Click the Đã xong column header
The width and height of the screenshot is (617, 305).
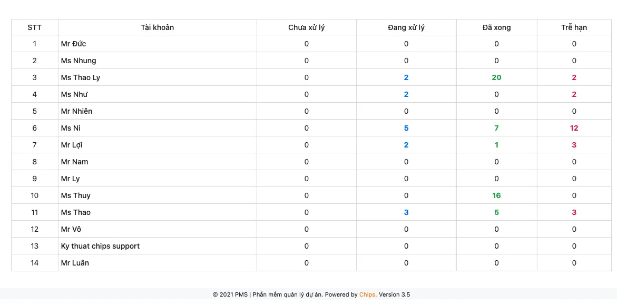[496, 27]
